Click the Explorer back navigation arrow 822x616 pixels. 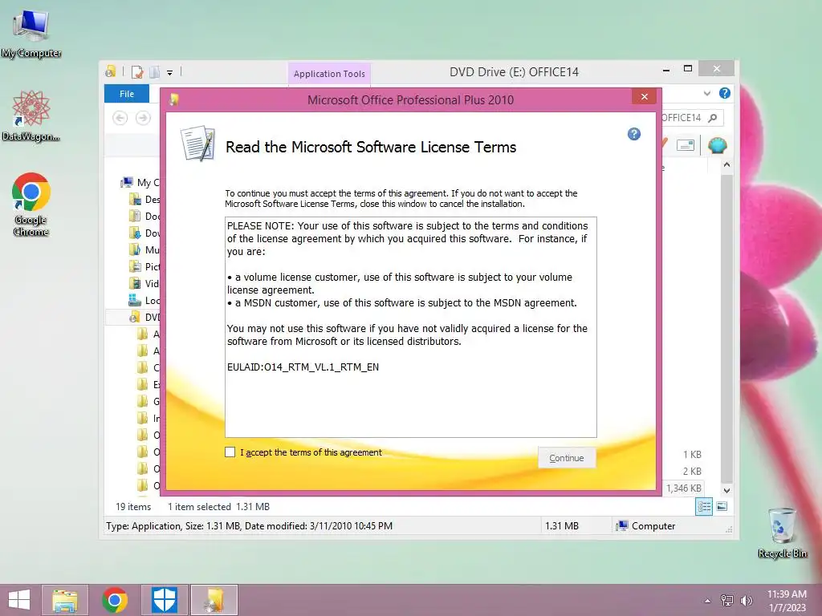(x=120, y=118)
